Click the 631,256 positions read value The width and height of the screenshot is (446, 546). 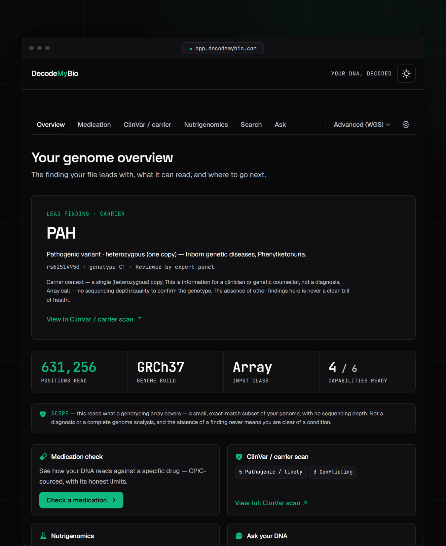69,367
